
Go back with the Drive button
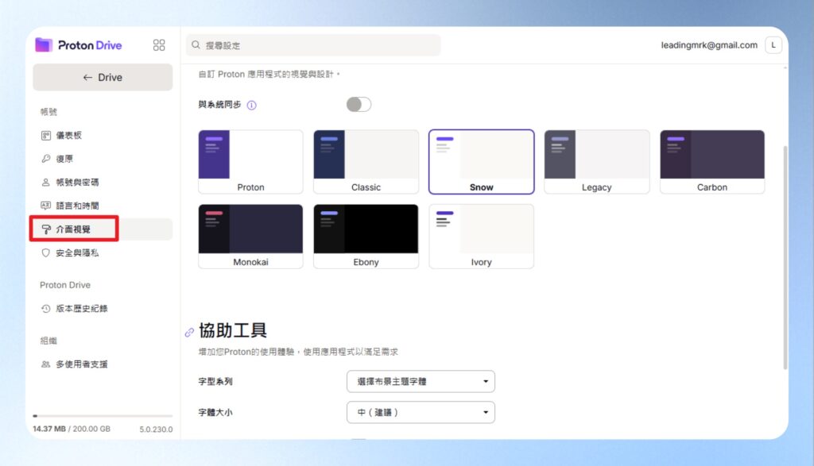[x=103, y=77]
